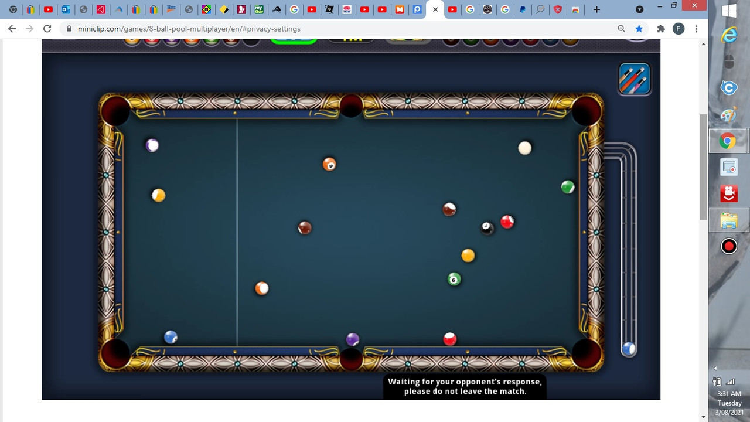Reload the miniclip page
Screen dimensions: 750x422
pos(47,29)
